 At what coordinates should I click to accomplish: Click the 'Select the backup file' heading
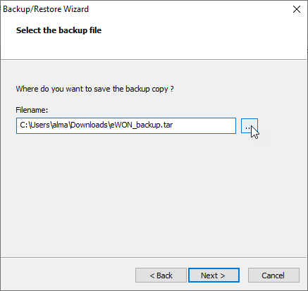[58, 30]
